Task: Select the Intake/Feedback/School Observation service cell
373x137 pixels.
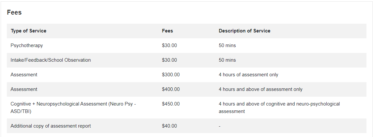Action: [51, 60]
